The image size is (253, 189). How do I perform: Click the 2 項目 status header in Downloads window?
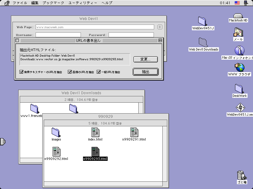(81, 100)
